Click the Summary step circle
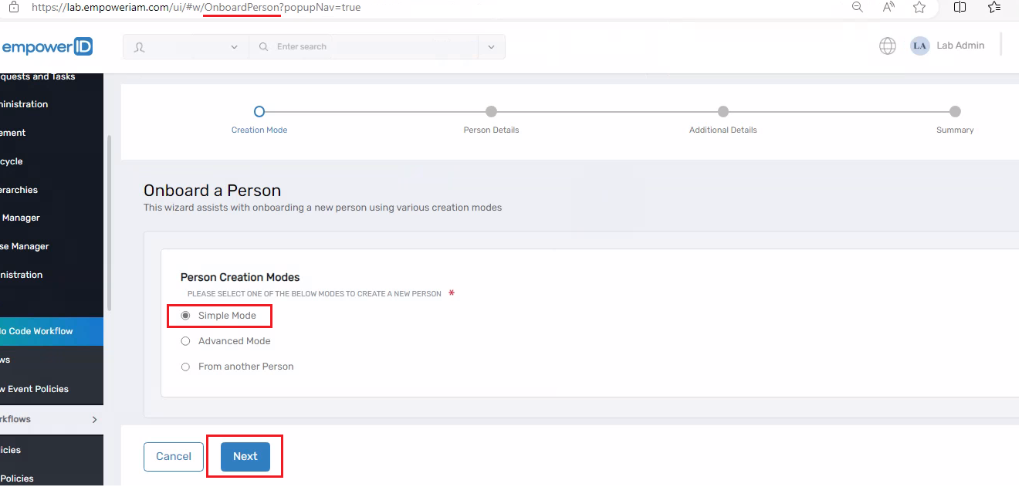The width and height of the screenshot is (1022, 487). (x=955, y=112)
